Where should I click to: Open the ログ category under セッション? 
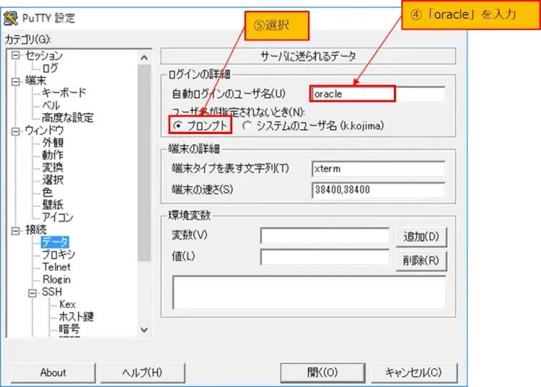50,68
